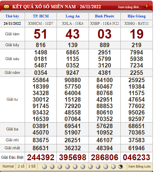Switch to Normal view tab
This screenshot has width=154, height=172.
pyautogui.click(x=8, y=166)
